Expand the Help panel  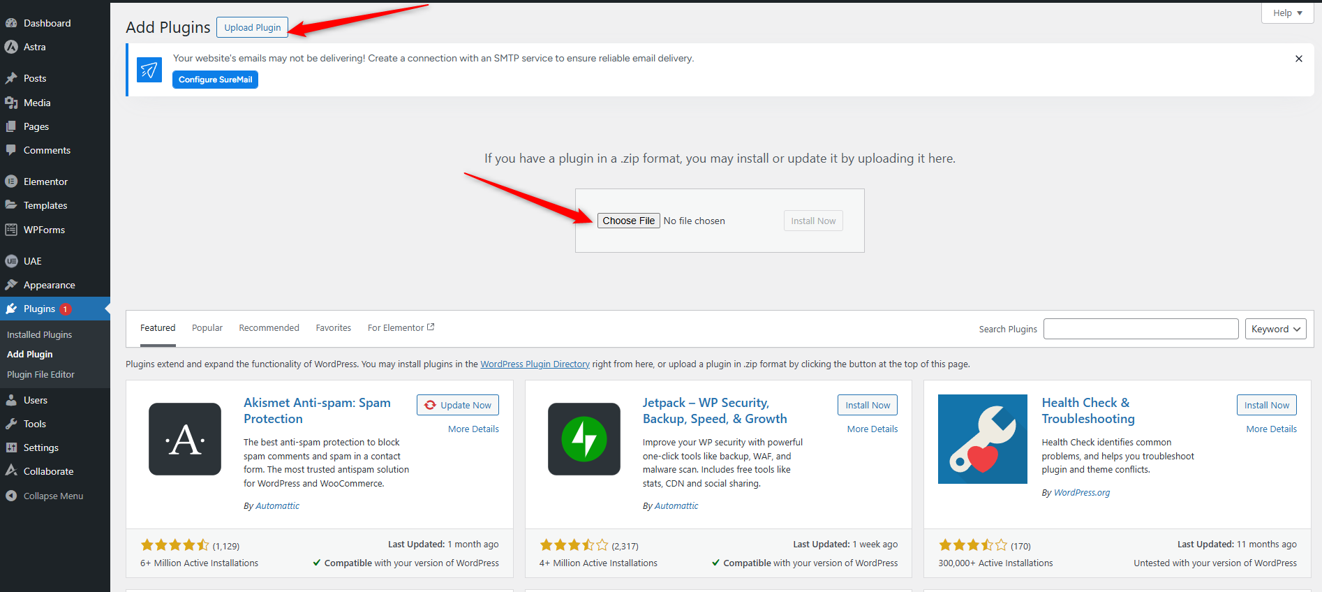[x=1287, y=13]
